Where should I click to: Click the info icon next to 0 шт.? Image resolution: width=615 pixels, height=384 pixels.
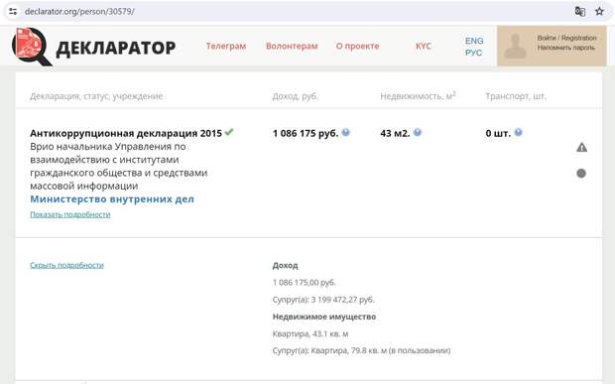pos(518,132)
